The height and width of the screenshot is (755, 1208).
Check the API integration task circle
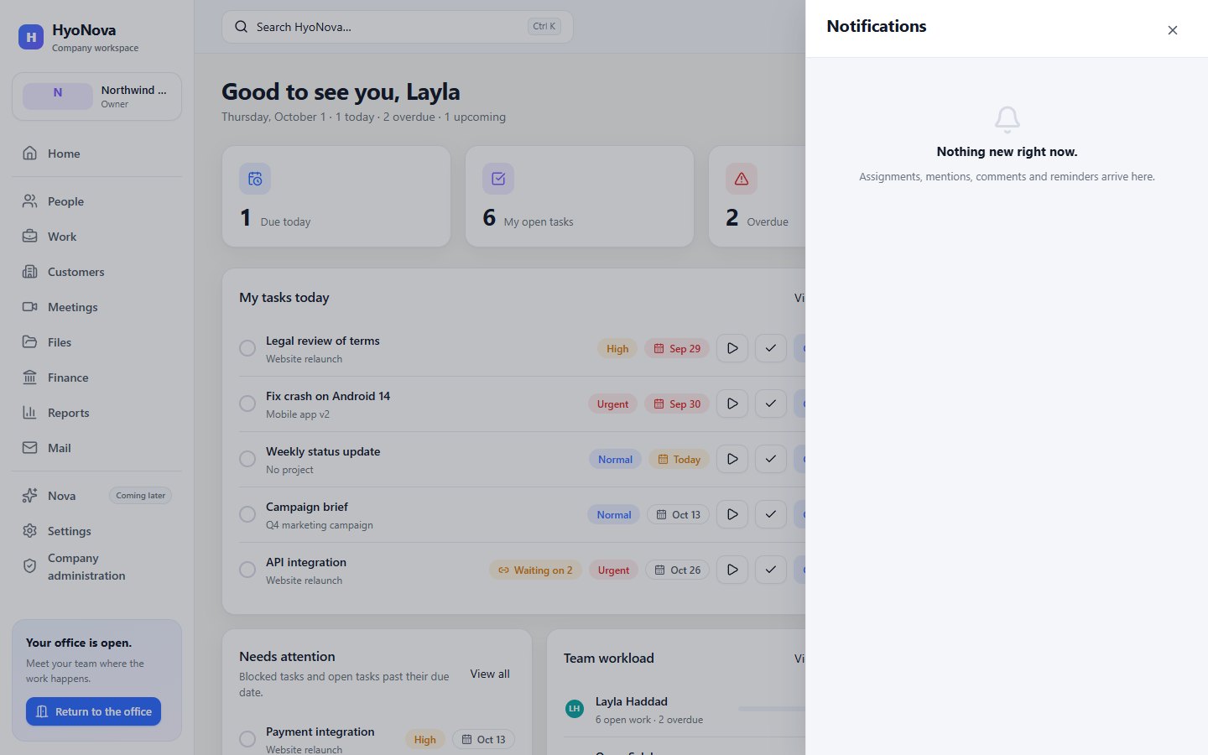click(247, 570)
